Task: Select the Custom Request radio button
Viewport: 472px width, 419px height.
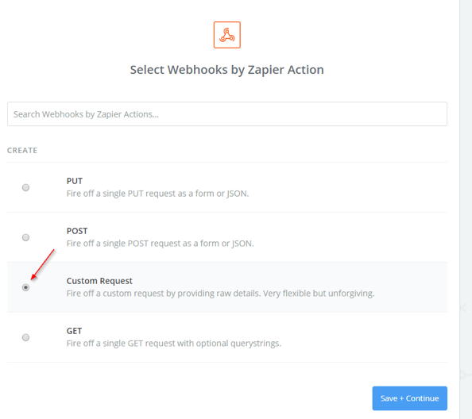Action: [x=26, y=287]
